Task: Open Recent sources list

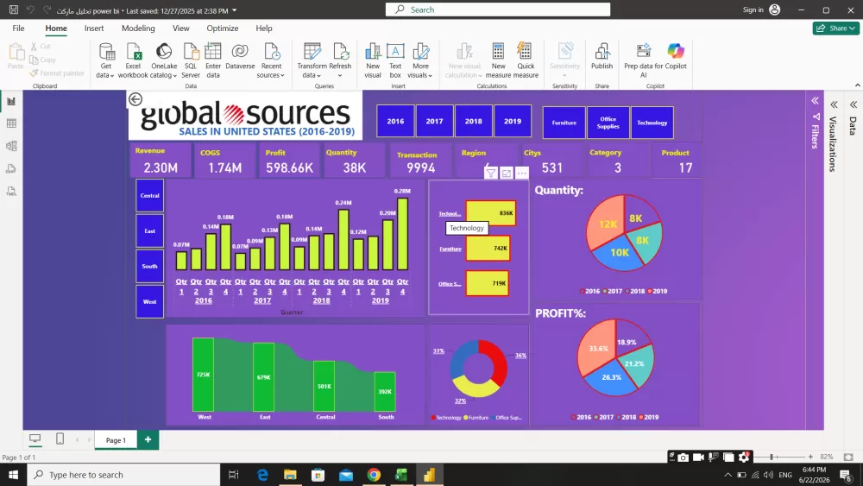Action: tap(271, 60)
